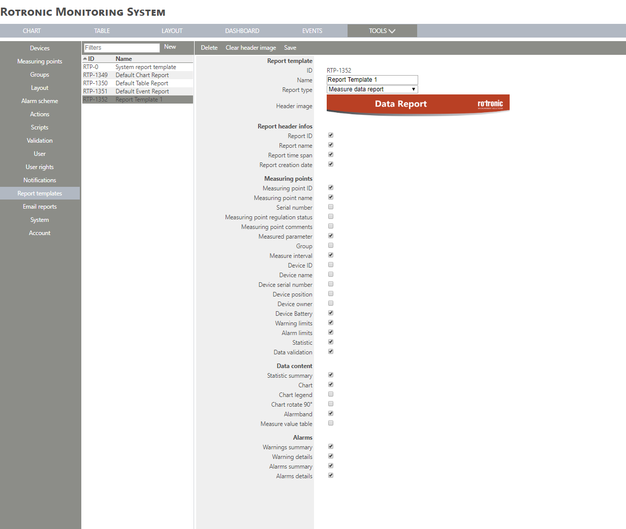
Task: Select the System report template row
Action: 138,67
